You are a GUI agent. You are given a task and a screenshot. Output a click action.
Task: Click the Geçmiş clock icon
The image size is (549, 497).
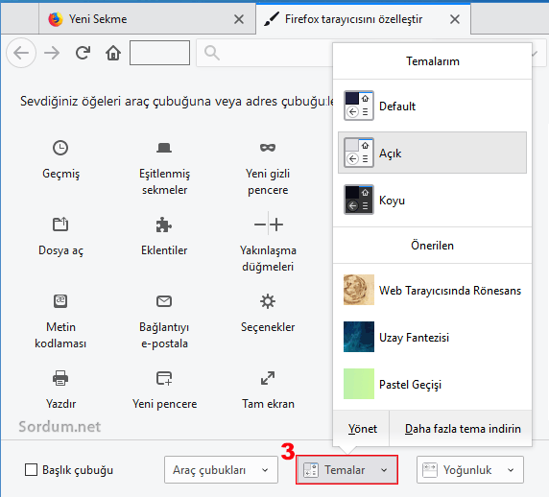(60, 148)
